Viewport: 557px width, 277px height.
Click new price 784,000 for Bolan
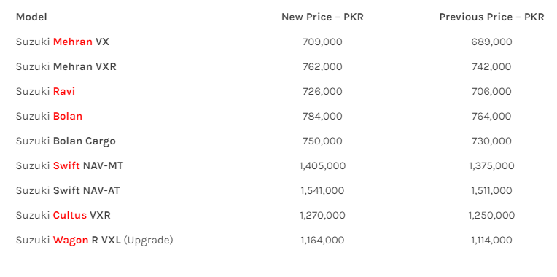pyautogui.click(x=322, y=117)
